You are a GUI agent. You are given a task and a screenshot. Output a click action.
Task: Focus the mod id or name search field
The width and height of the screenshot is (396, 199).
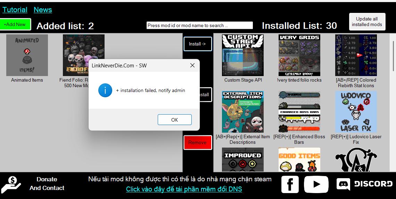pos(199,25)
